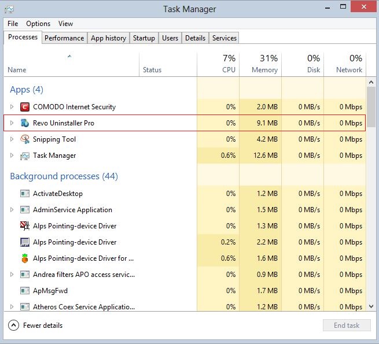The width and height of the screenshot is (379, 344).
Task: Click the Task Manager process icon
Action: click(25, 156)
